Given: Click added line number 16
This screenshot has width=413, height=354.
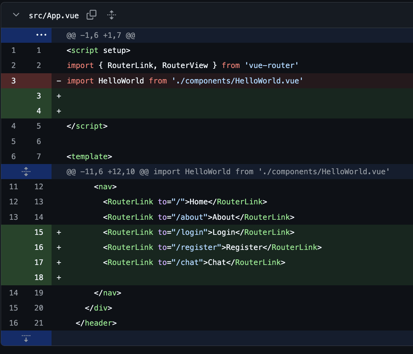Looking at the screenshot, I should tap(39, 247).
